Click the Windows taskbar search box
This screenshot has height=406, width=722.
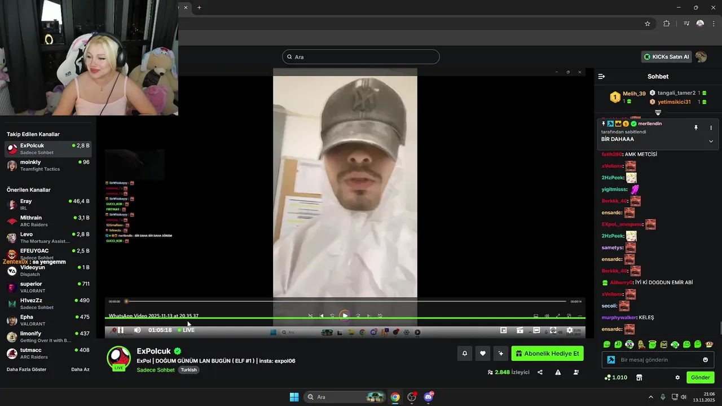(346, 397)
